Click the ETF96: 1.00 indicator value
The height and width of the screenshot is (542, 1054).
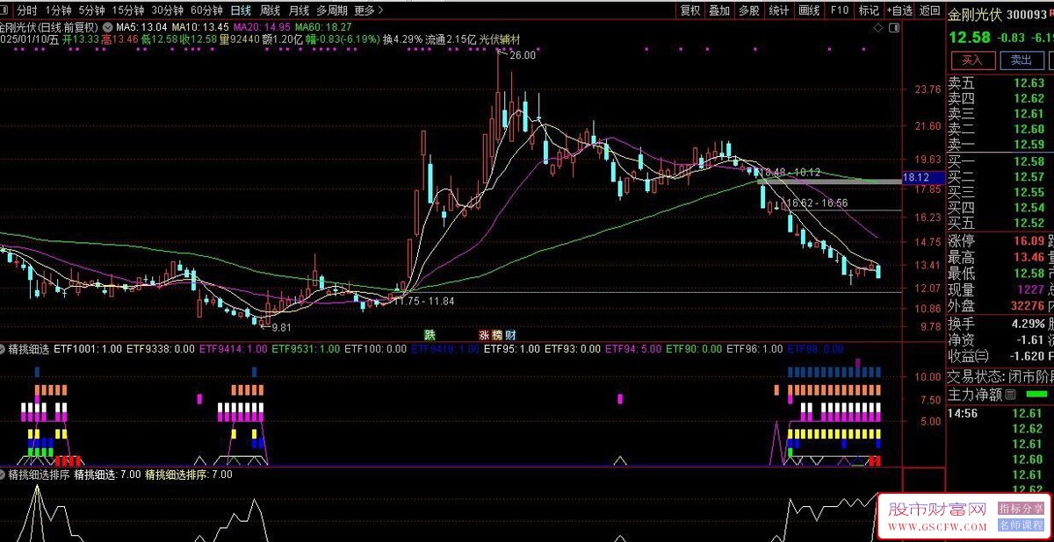754,349
